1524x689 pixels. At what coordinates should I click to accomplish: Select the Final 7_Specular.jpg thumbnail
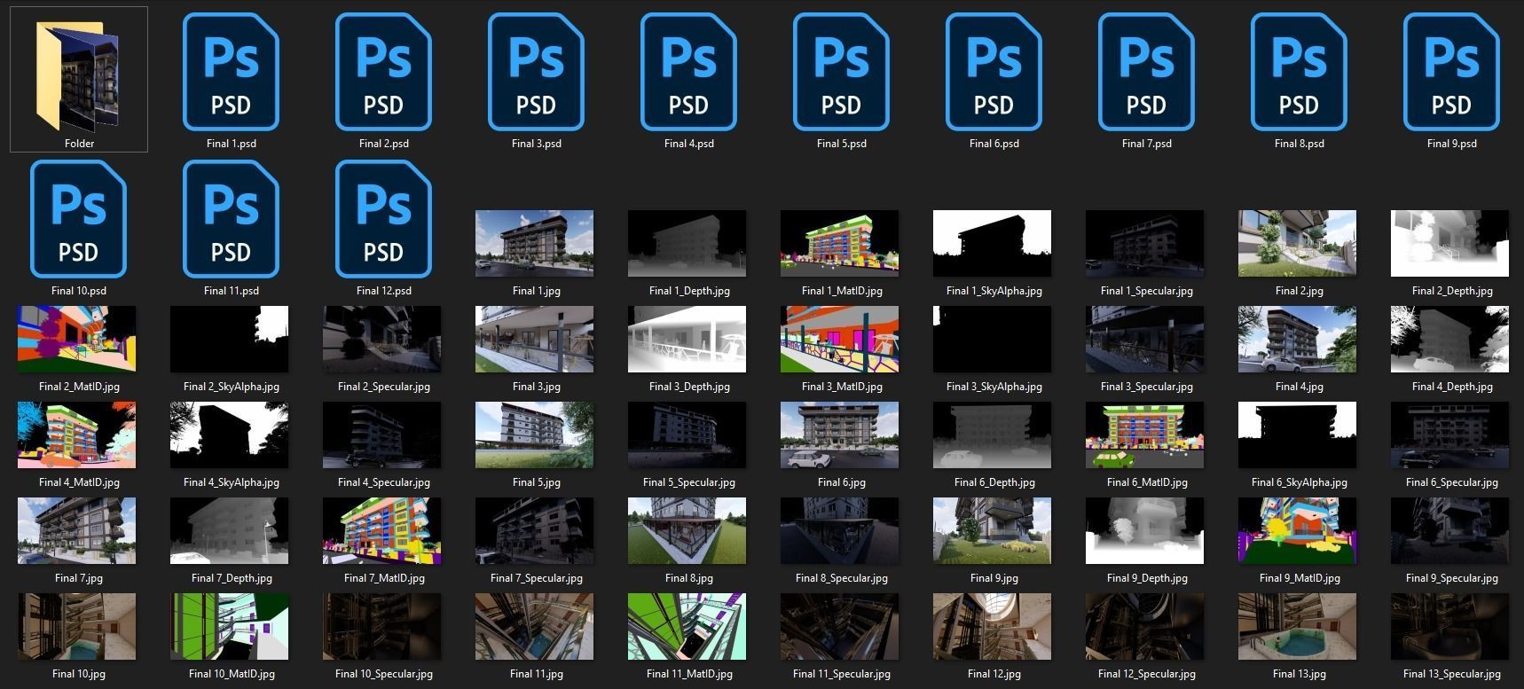[535, 531]
